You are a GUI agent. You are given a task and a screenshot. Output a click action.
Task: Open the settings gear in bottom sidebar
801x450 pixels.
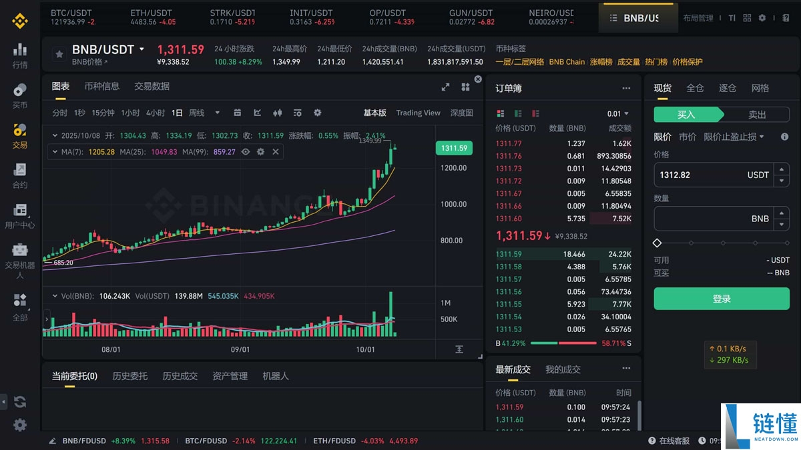(x=20, y=425)
